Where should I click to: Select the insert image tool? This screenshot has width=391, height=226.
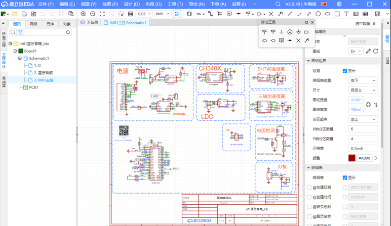click(356, 14)
